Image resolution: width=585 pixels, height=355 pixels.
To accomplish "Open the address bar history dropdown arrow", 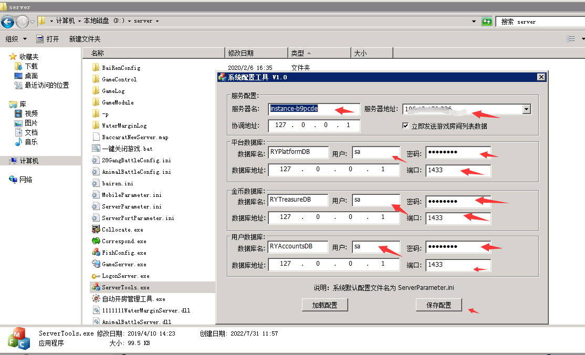I will [x=474, y=22].
